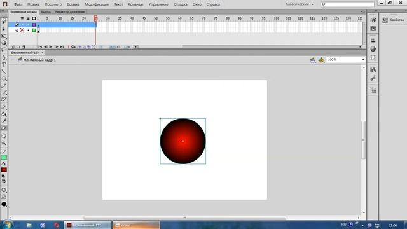Select the Brush tool
Image resolution: width=407 pixels, height=229 pixels.
click(x=4, y=92)
